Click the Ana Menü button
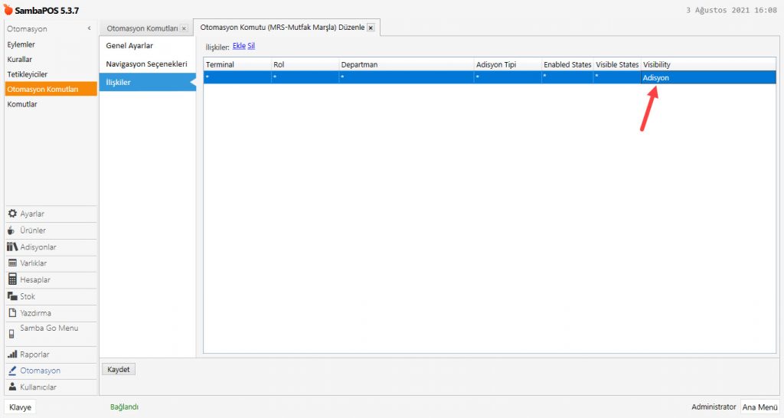The width and height of the screenshot is (784, 418). (x=759, y=407)
